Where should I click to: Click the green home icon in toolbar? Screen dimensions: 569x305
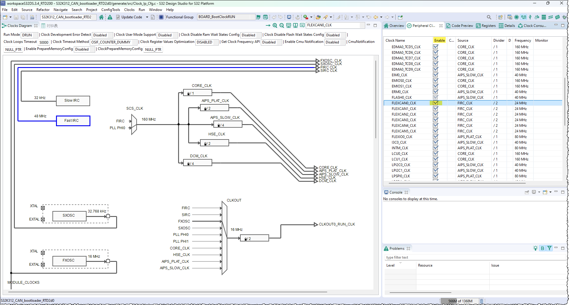(101, 17)
